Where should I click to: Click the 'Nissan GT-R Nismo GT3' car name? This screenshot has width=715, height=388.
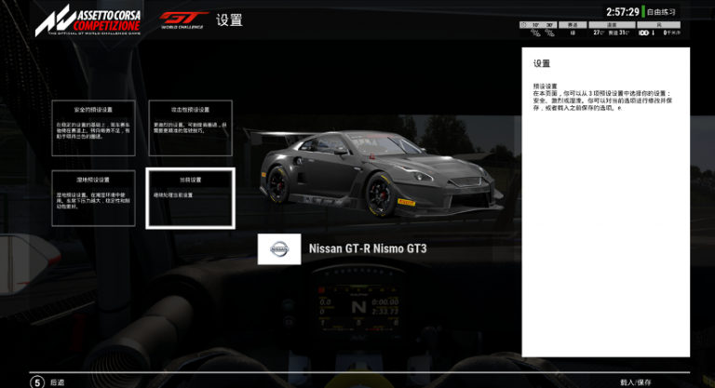point(368,248)
